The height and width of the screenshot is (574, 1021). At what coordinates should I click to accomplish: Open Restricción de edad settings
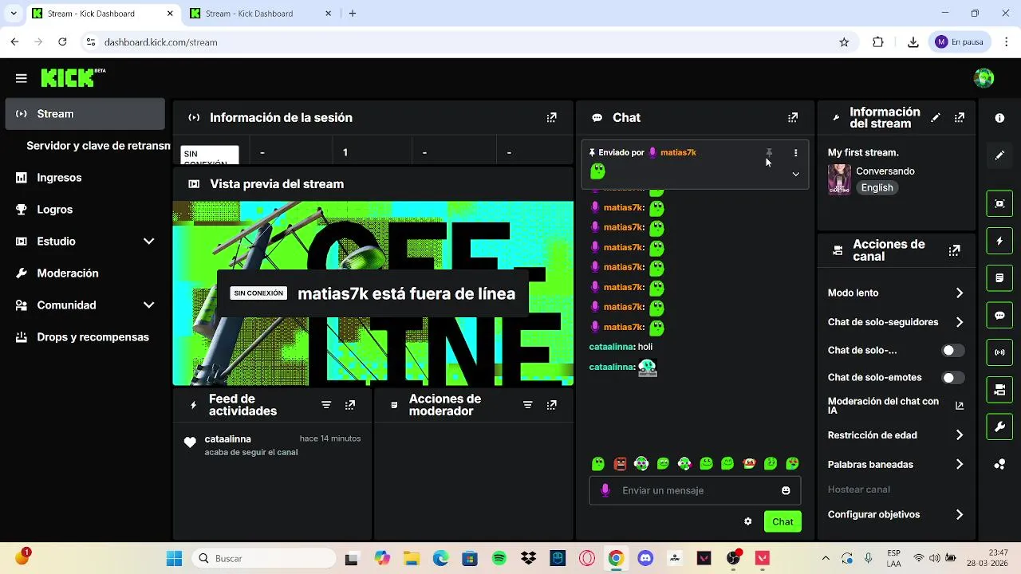coord(896,435)
